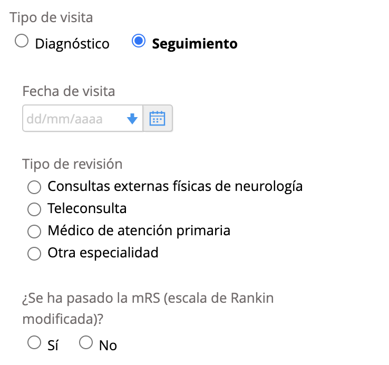Choose the Teleconsulta radio button
The image size is (389, 365).
tap(34, 209)
